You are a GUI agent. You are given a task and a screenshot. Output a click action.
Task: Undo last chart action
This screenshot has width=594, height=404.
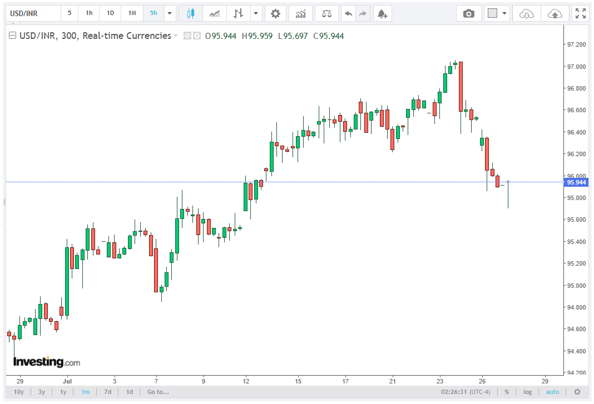click(348, 14)
